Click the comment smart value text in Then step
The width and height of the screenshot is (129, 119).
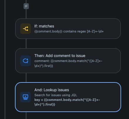[x=68, y=63]
